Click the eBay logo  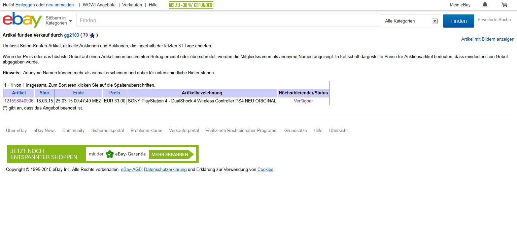tap(22, 20)
